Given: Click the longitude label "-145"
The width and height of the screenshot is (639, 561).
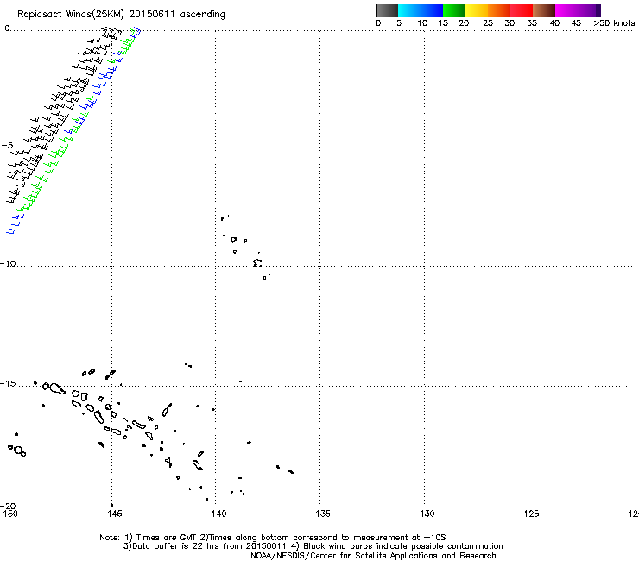Looking at the screenshot, I should (111, 514).
